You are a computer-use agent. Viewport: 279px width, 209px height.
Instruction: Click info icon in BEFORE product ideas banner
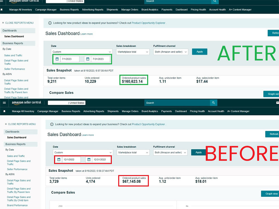[x=52, y=124]
